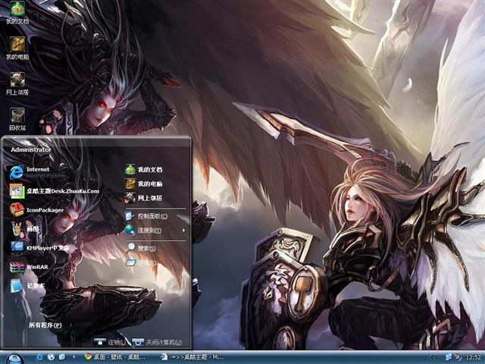Click Administrator user name
Image resolution: width=485 pixels, height=364 pixels.
coord(31,149)
